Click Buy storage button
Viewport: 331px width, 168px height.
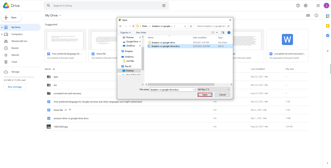[15, 87]
